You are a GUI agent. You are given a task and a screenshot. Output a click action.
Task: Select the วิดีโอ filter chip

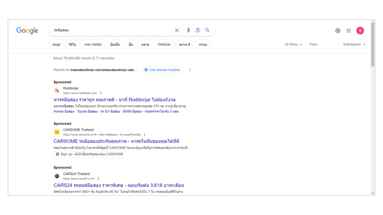(x=72, y=45)
